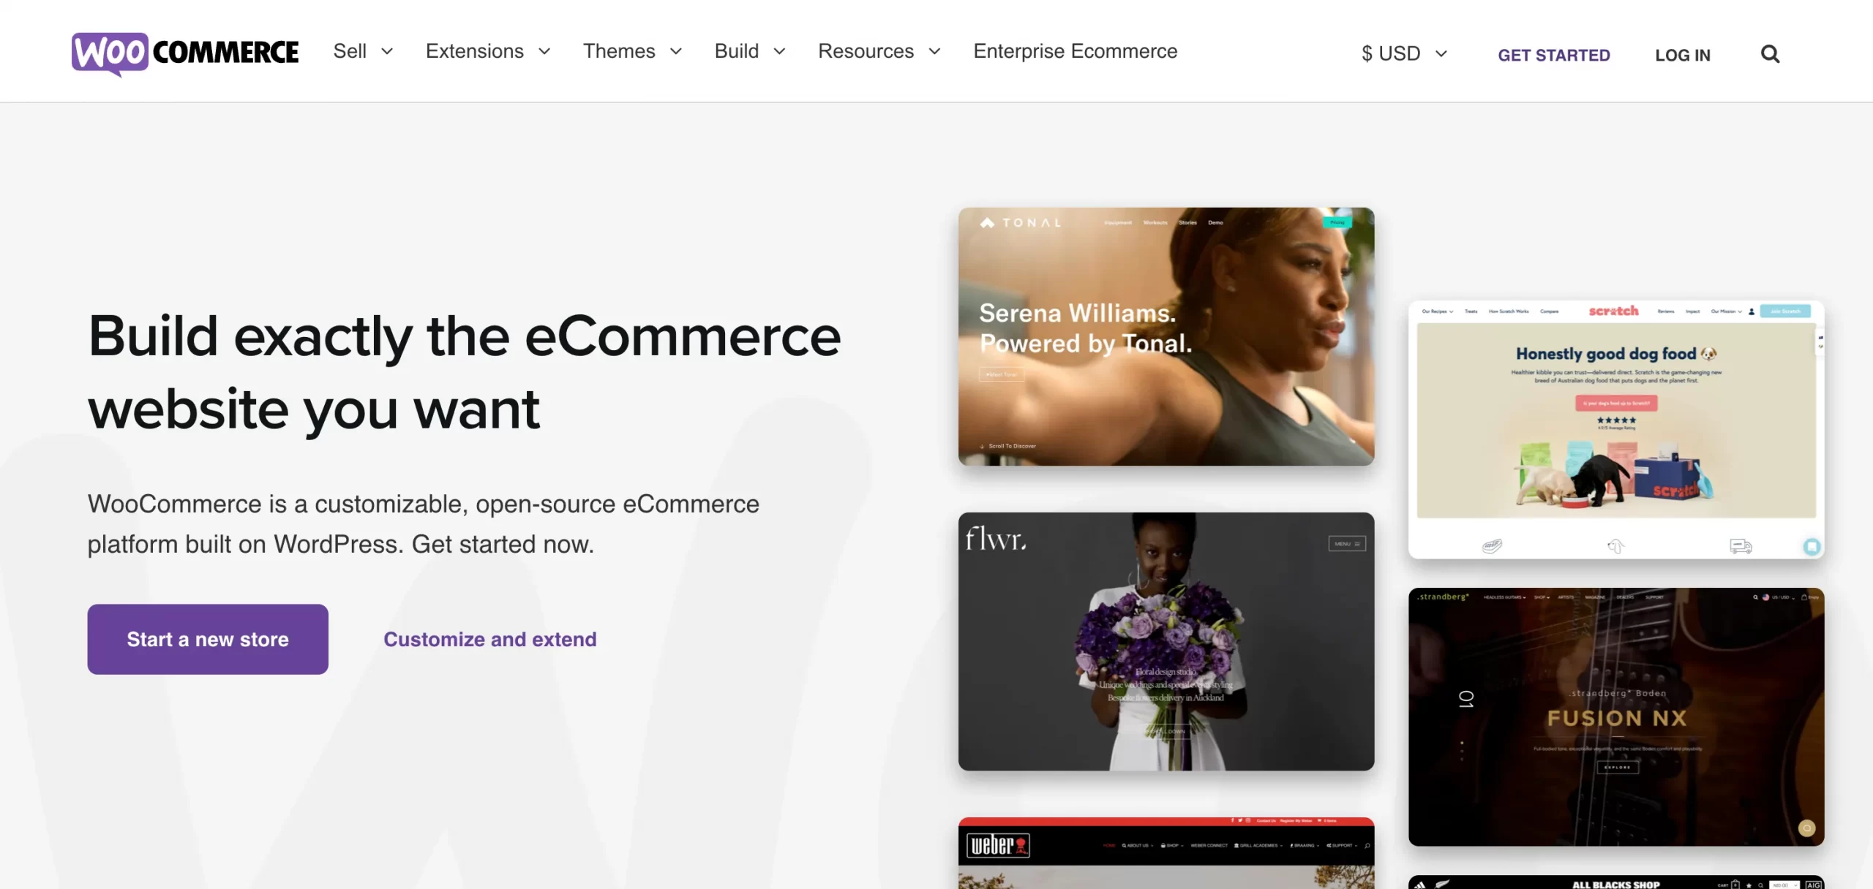Click the Resources dropdown arrow
Screen dimensions: 1873x889
pos(935,51)
